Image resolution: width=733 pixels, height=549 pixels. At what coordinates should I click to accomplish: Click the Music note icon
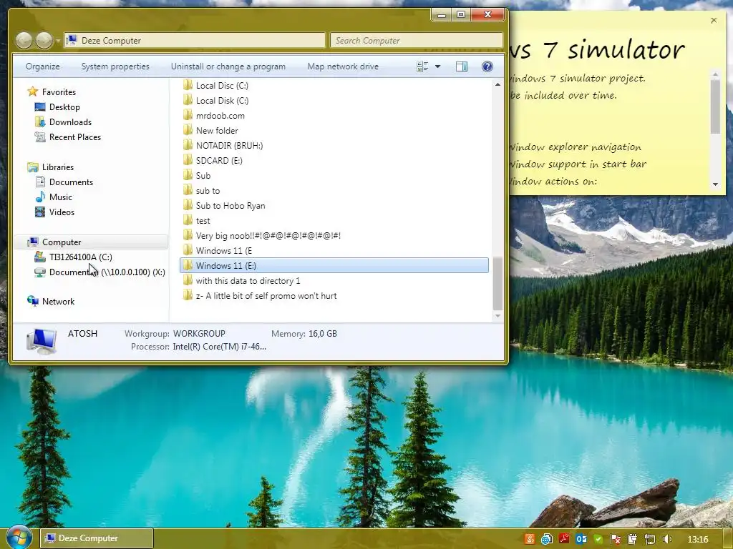coord(40,197)
